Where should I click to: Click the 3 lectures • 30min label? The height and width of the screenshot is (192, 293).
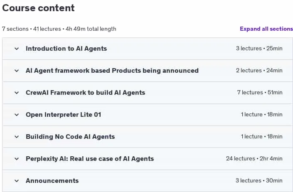259,181
